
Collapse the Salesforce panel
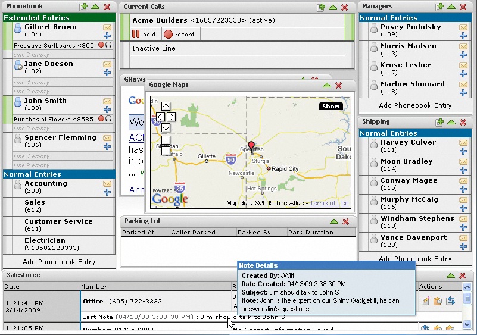[x=451, y=275]
